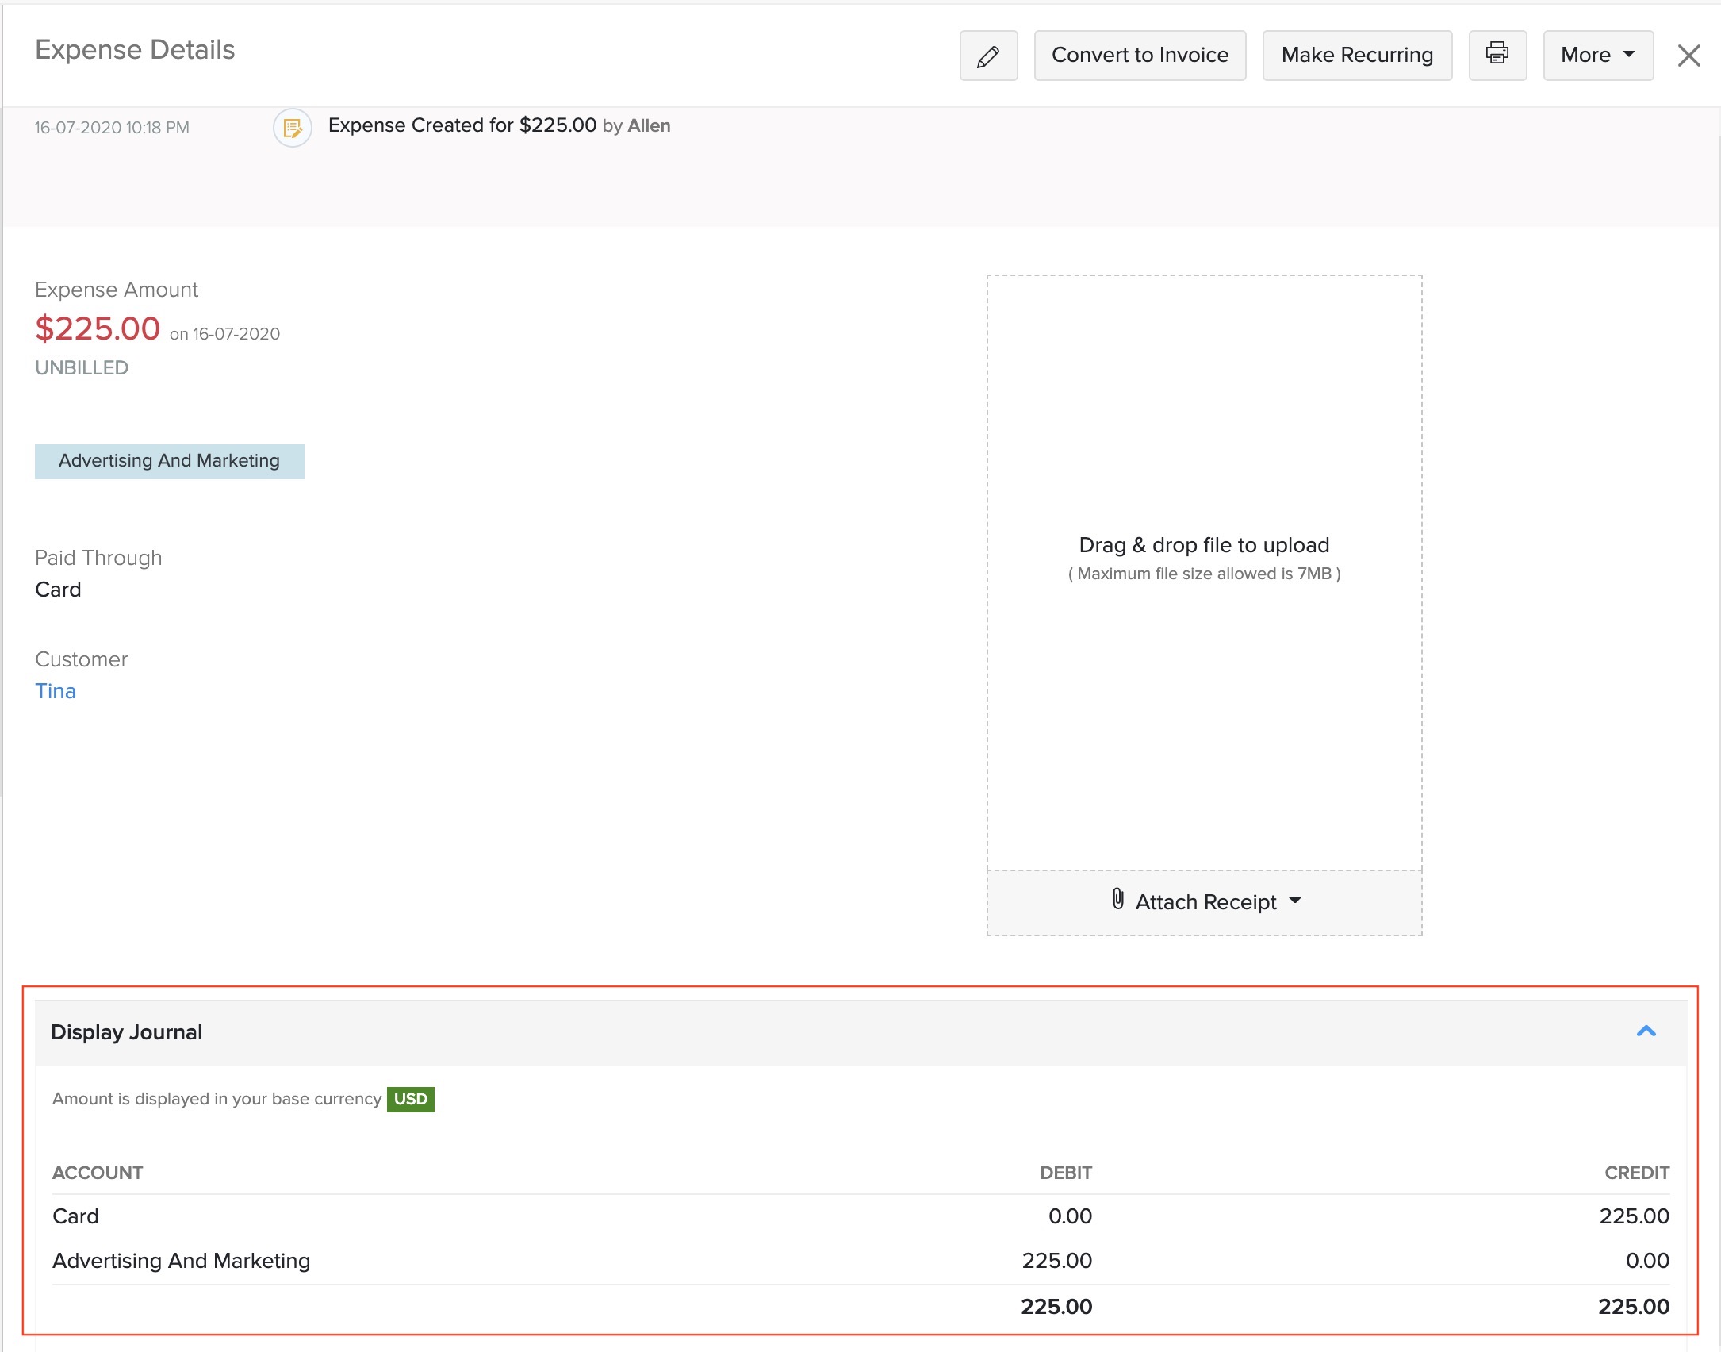Viewport: 1721px width, 1352px height.
Task: Click the Advertising And Marketing journal row
Action: 181,1261
